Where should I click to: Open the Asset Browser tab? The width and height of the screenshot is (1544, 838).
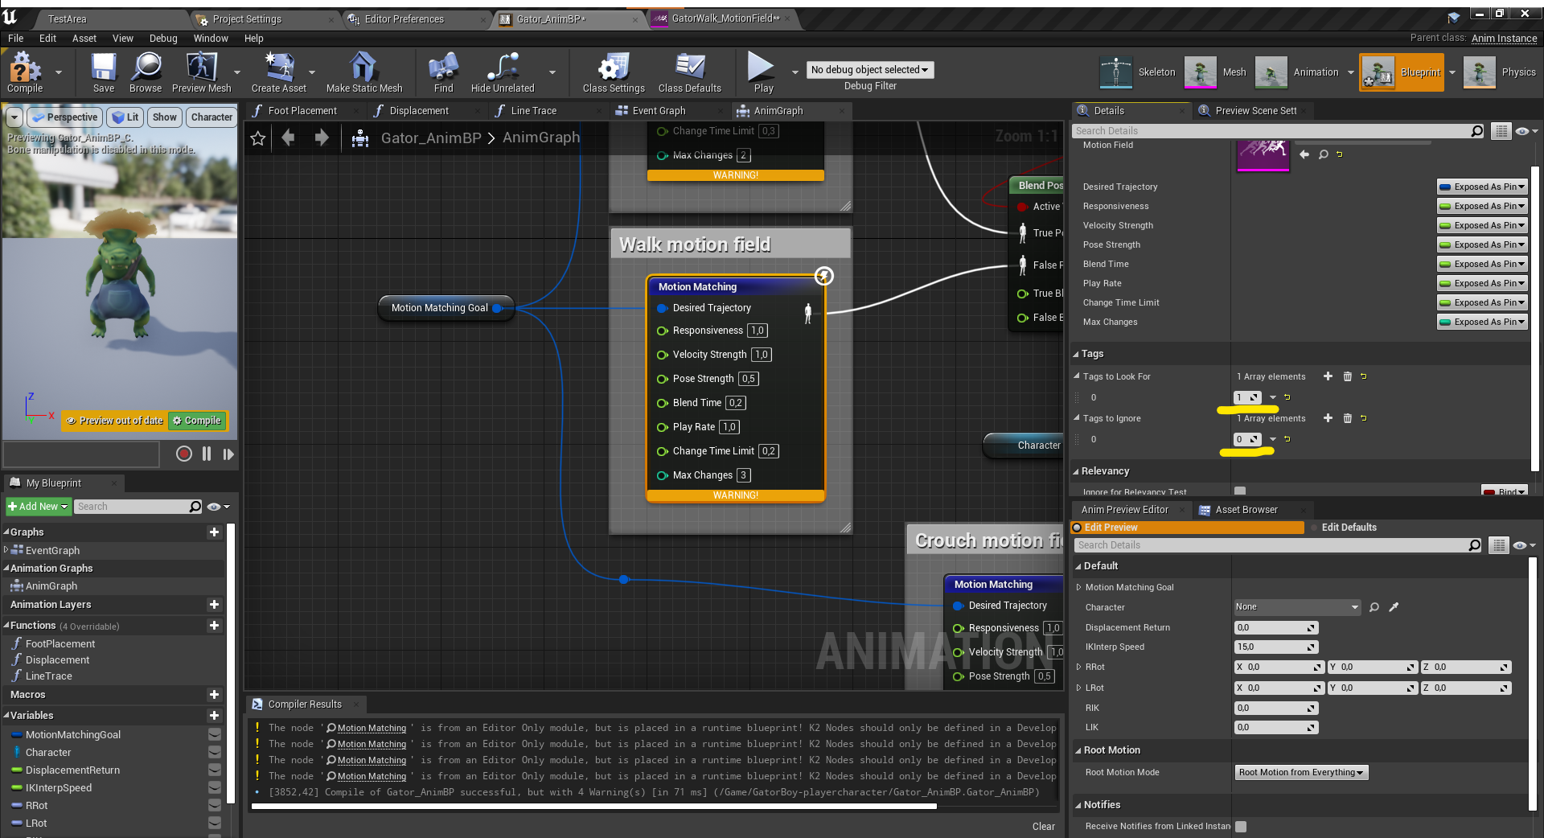(1246, 510)
